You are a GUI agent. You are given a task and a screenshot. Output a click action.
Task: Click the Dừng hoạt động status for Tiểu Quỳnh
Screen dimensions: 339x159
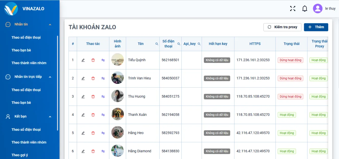(x=290, y=60)
